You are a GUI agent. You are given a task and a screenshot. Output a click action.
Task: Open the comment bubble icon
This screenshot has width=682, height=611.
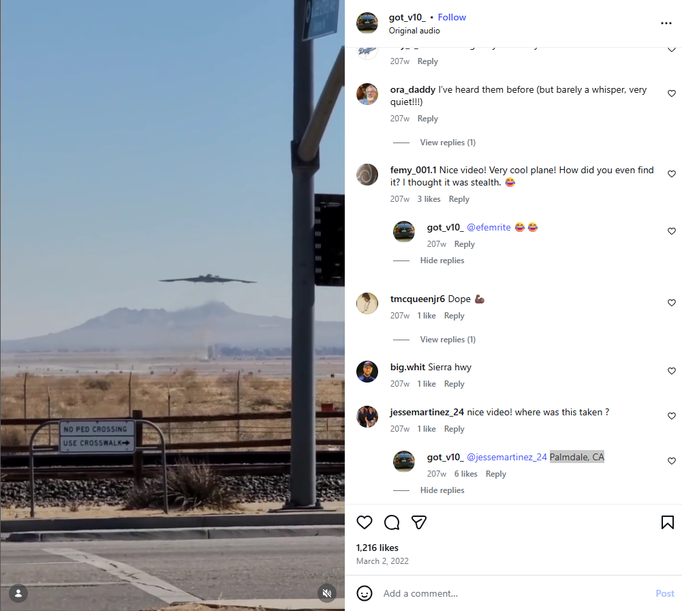[x=392, y=522]
